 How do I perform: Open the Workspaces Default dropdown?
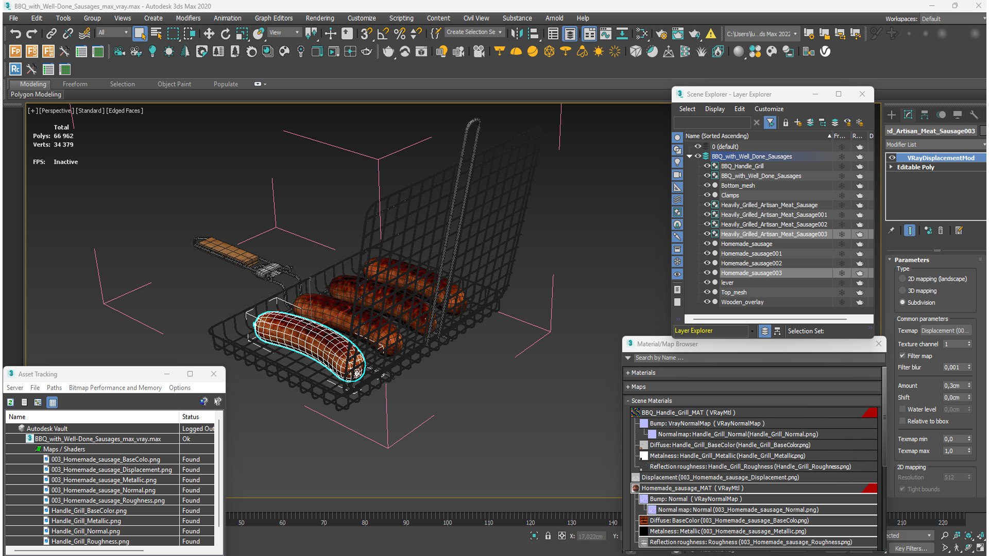pos(953,19)
